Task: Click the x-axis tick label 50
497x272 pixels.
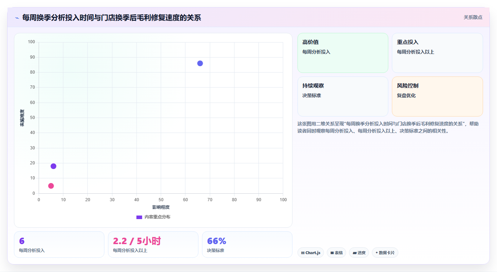Action: coord(161,200)
